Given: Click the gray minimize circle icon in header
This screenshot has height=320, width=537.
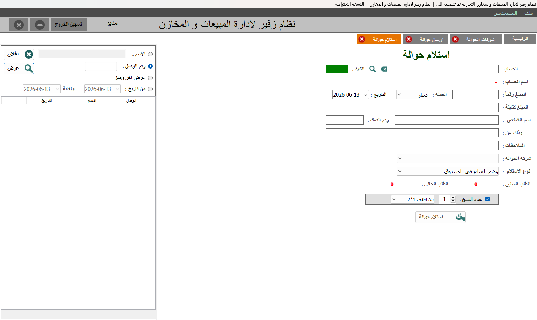Looking at the screenshot, I should (40, 25).
